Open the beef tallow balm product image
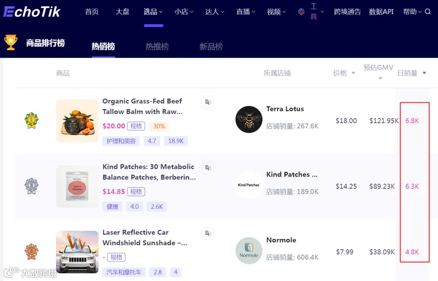The height and width of the screenshot is (281, 438). pyautogui.click(x=77, y=121)
